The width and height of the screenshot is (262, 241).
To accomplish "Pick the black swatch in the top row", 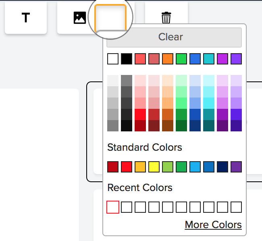I will [x=127, y=59].
